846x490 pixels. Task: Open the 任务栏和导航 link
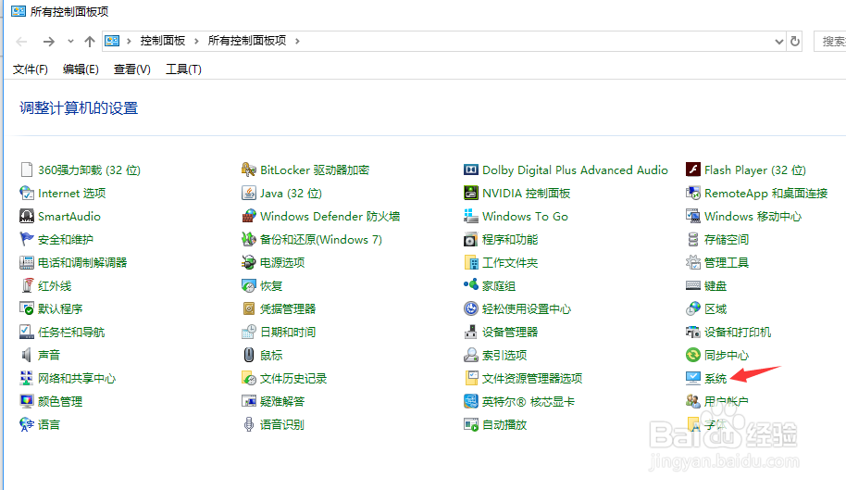71,332
